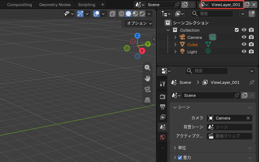Open the outliner filter dropdown
This screenshot has height=162, width=259.
coord(243,14)
